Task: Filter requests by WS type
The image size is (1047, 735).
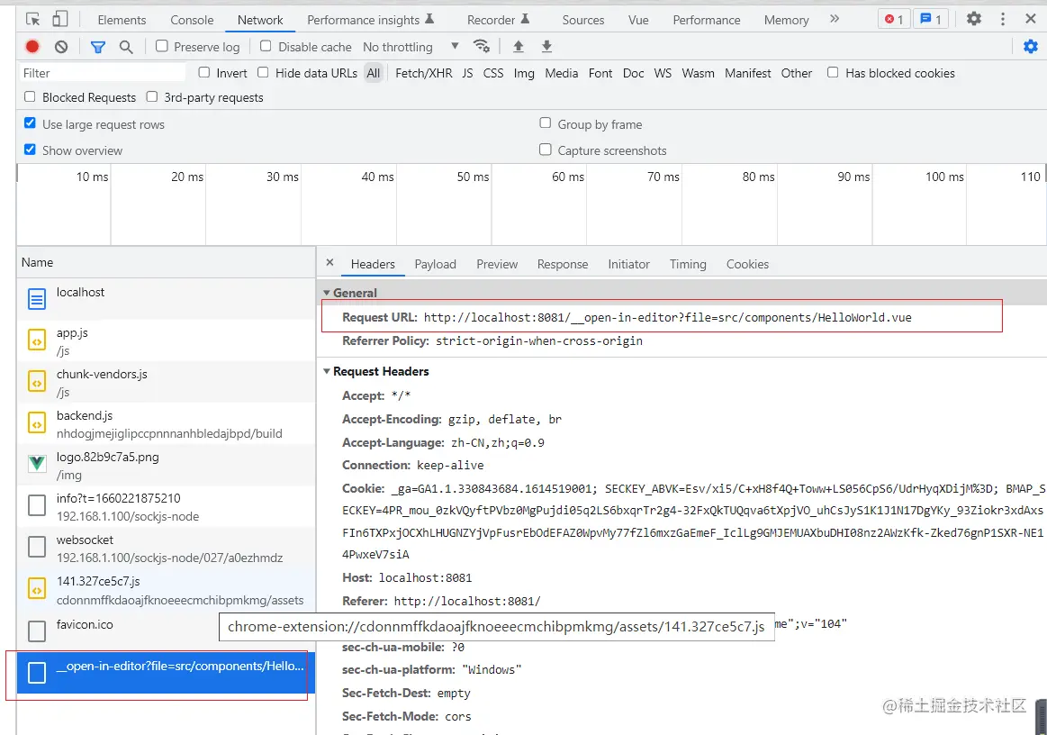Action: pyautogui.click(x=663, y=73)
